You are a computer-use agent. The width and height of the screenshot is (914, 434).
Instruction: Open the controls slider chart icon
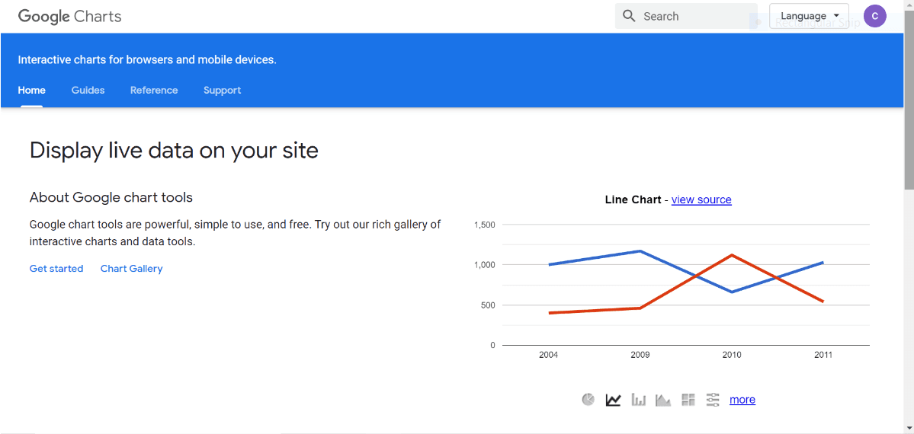[713, 400]
